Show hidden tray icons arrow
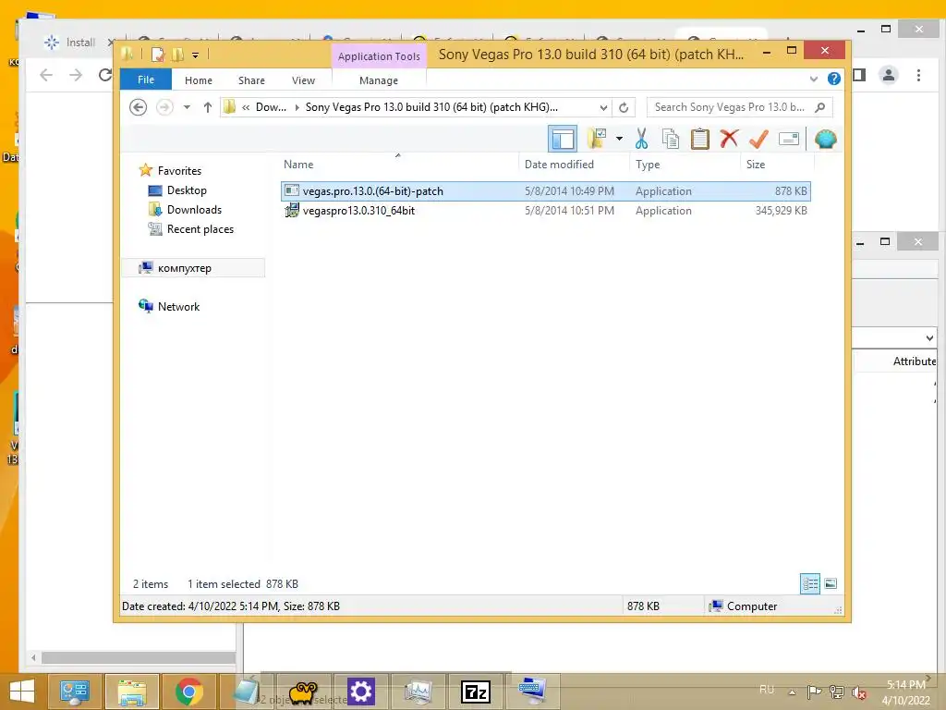Image resolution: width=946 pixels, height=710 pixels. (792, 692)
